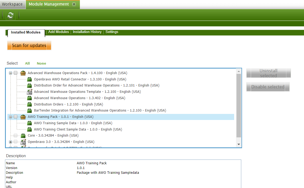304x188 pixels.
Task: Switch to the Workspace tab
Action: point(12,4)
